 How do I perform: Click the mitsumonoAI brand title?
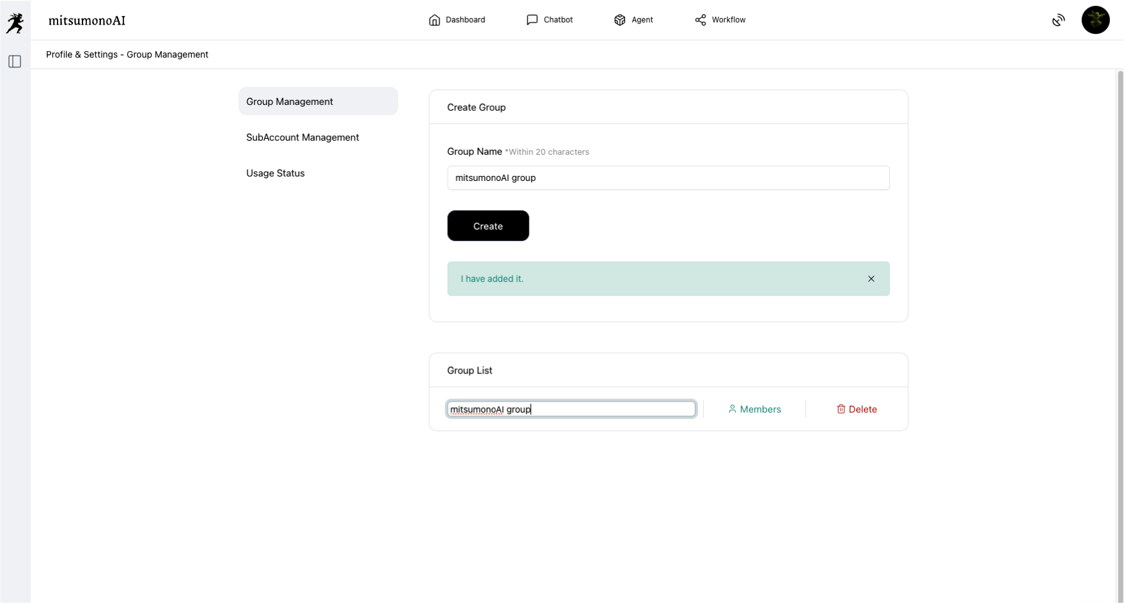[87, 20]
